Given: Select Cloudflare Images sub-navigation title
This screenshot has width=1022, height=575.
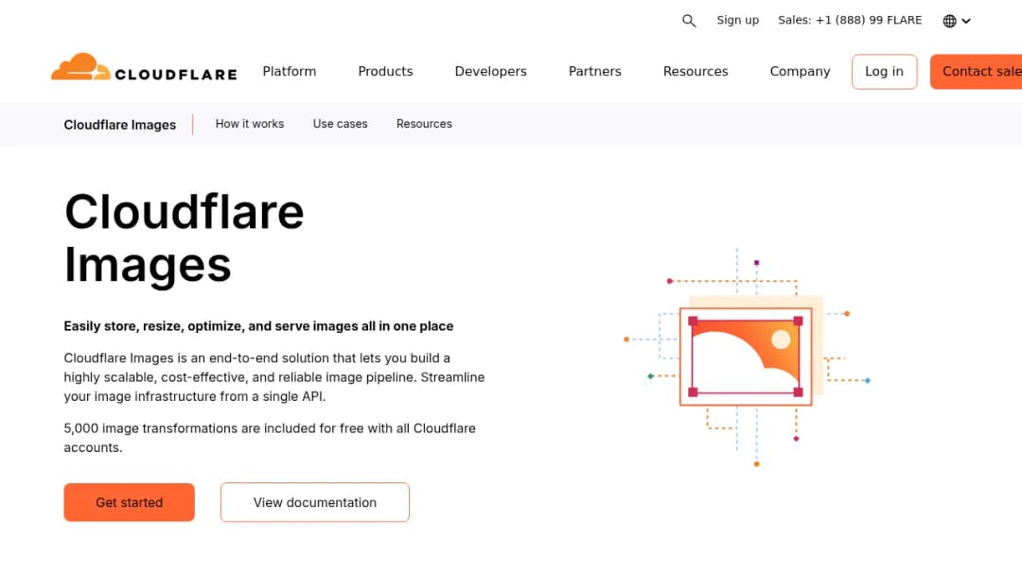Looking at the screenshot, I should coord(120,125).
